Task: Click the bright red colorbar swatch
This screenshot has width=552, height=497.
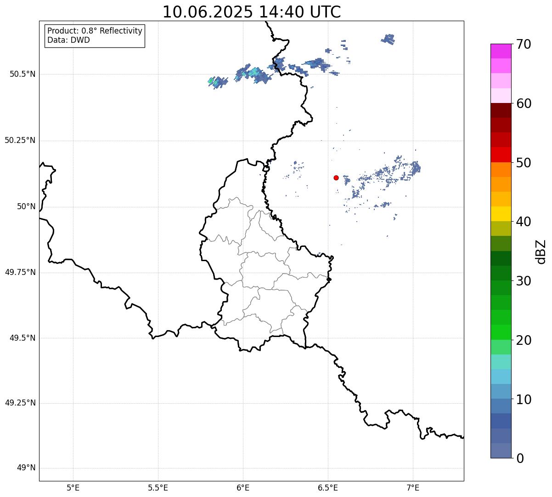Action: point(501,154)
